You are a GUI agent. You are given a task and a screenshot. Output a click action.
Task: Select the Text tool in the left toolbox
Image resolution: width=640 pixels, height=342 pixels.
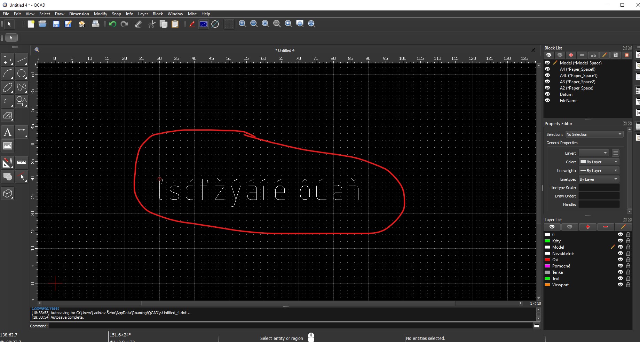click(7, 132)
